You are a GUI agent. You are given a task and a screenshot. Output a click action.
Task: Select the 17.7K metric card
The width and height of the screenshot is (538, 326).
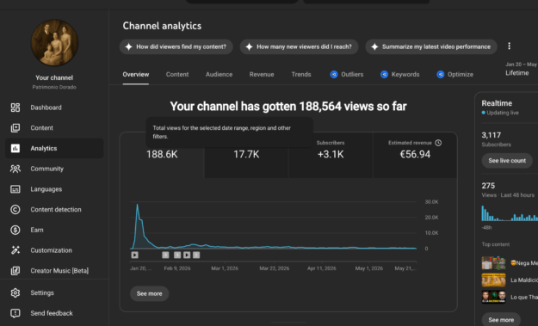[246, 155]
